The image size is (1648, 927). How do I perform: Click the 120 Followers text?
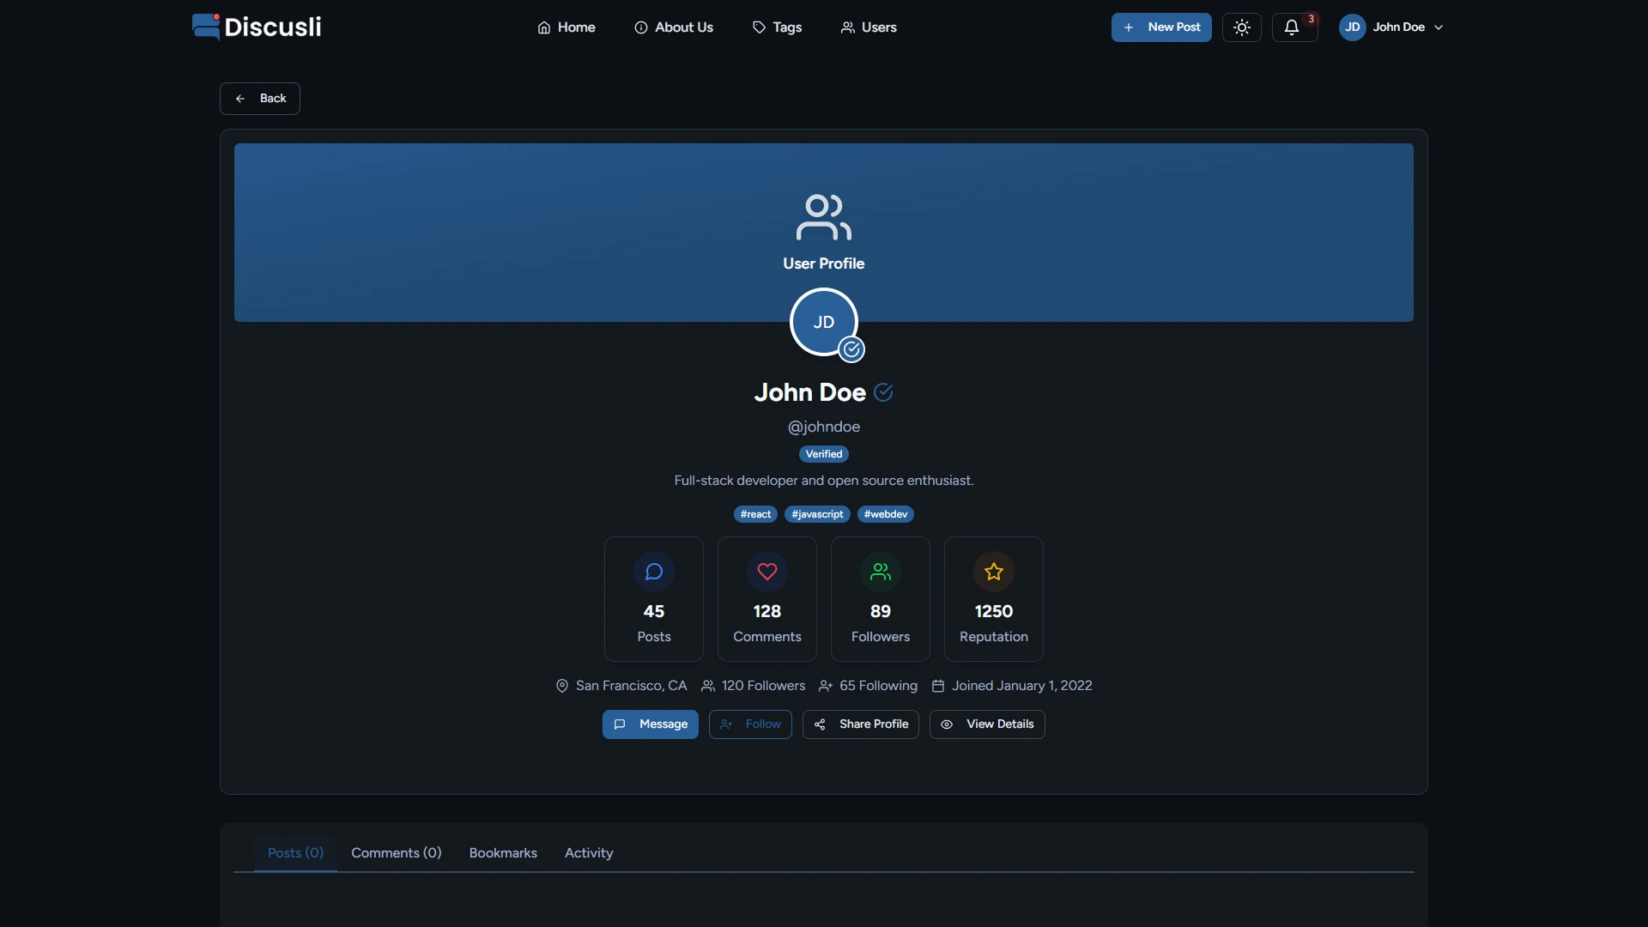(x=763, y=686)
